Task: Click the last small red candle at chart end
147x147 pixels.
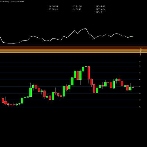Action: pos(133,88)
